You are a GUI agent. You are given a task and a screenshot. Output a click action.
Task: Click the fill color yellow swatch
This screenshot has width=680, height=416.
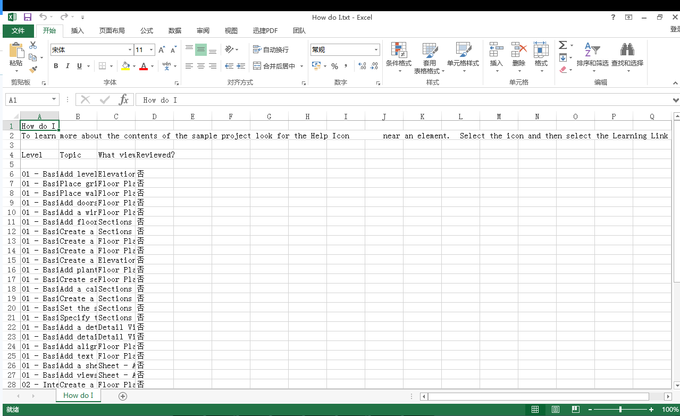(125, 66)
